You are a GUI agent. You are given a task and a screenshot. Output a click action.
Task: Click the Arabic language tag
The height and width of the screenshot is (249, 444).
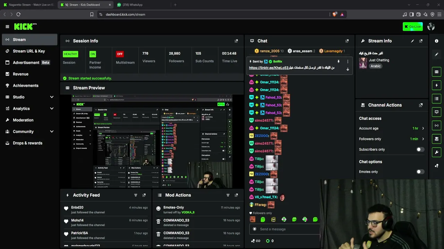click(375, 66)
